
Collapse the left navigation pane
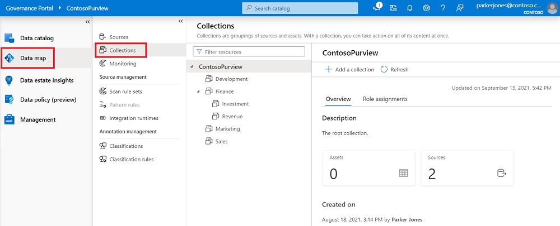pos(87,21)
